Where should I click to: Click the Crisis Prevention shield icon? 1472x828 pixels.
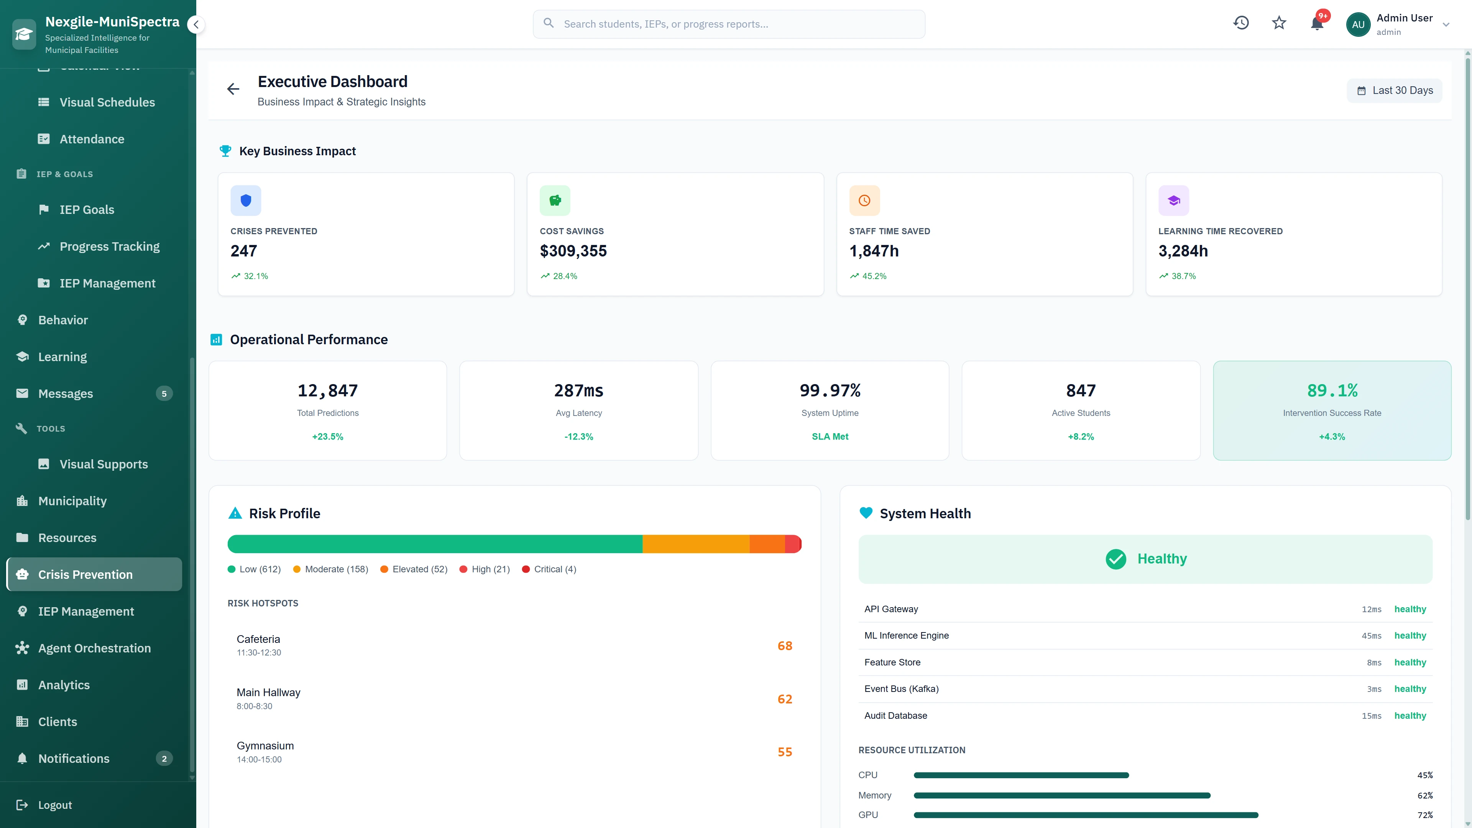(22, 574)
